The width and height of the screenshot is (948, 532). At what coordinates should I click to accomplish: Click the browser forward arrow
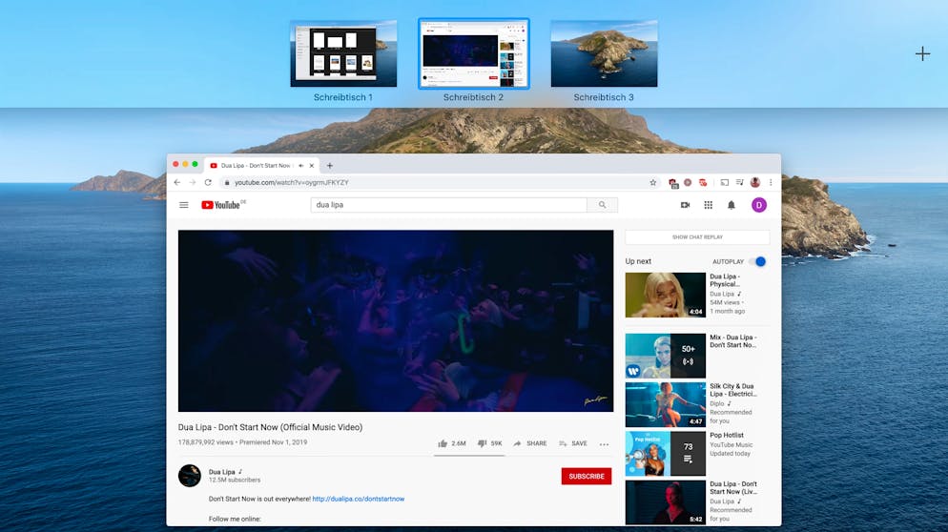click(193, 182)
